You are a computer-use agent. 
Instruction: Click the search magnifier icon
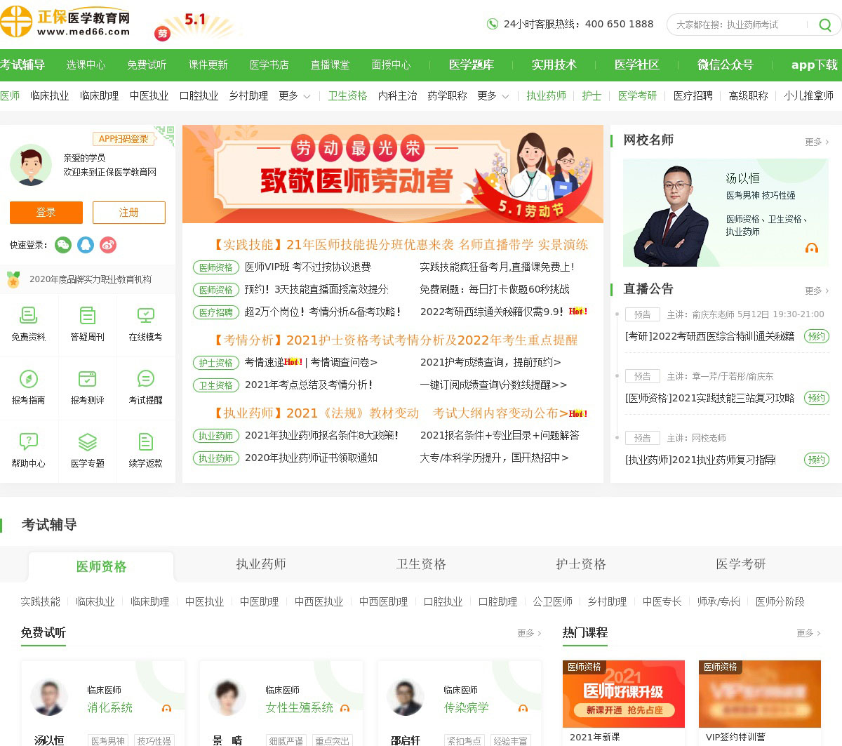pos(825,25)
